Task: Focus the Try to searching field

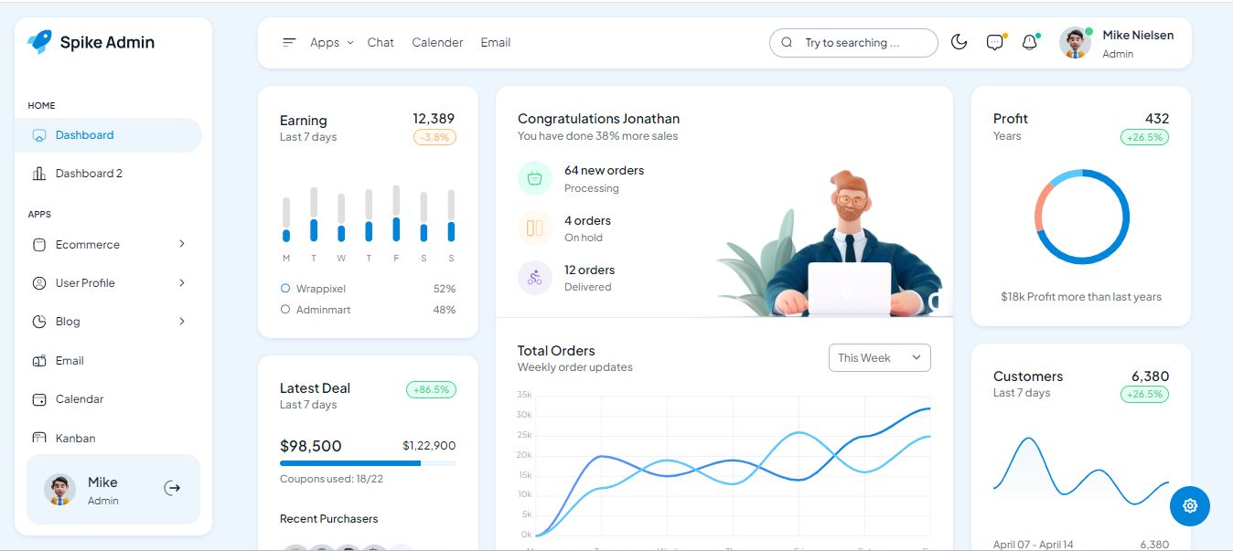Action: (x=853, y=43)
